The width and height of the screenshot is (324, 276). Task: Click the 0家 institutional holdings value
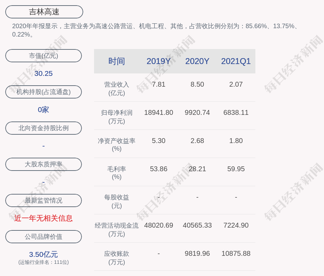click(x=44, y=110)
